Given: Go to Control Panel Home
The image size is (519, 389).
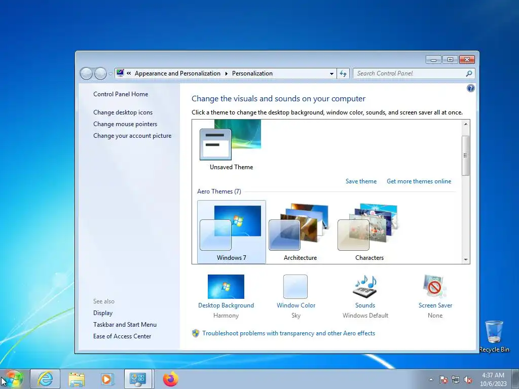Looking at the screenshot, I should (x=121, y=94).
